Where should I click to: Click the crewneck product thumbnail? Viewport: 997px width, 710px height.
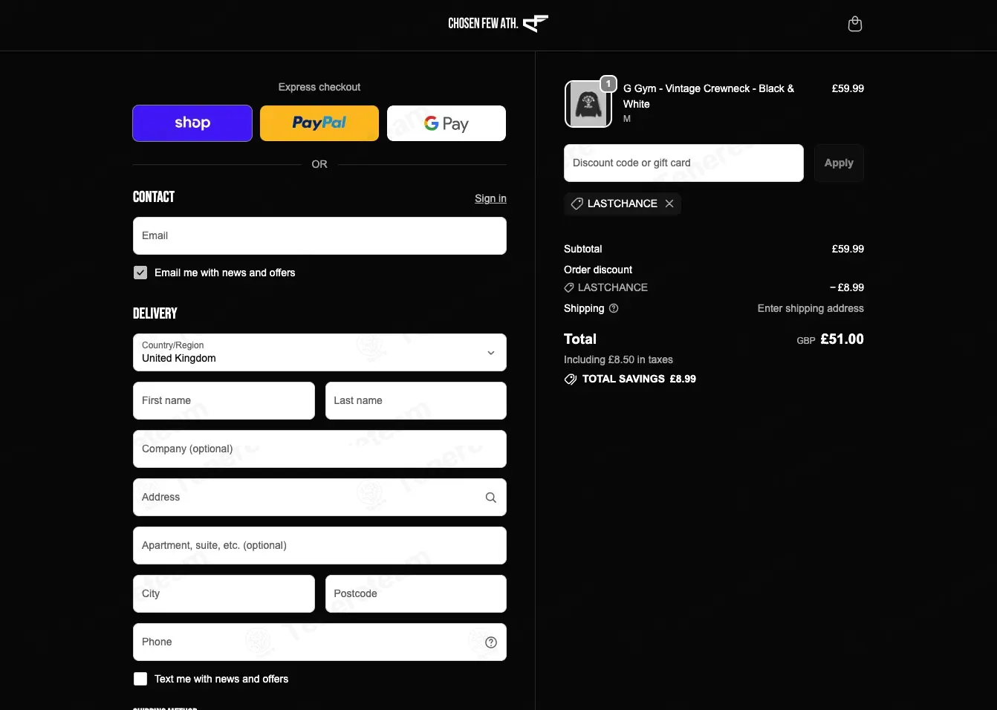pyautogui.click(x=588, y=104)
